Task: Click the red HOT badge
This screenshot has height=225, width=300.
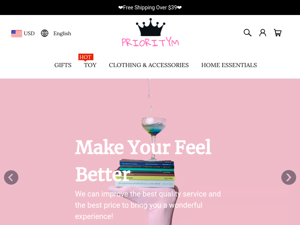Action: pyautogui.click(x=86, y=57)
